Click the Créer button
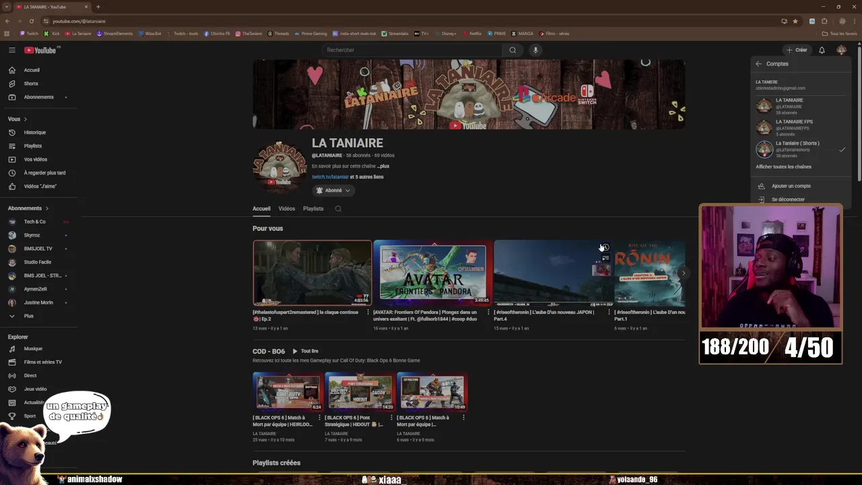 (x=797, y=50)
